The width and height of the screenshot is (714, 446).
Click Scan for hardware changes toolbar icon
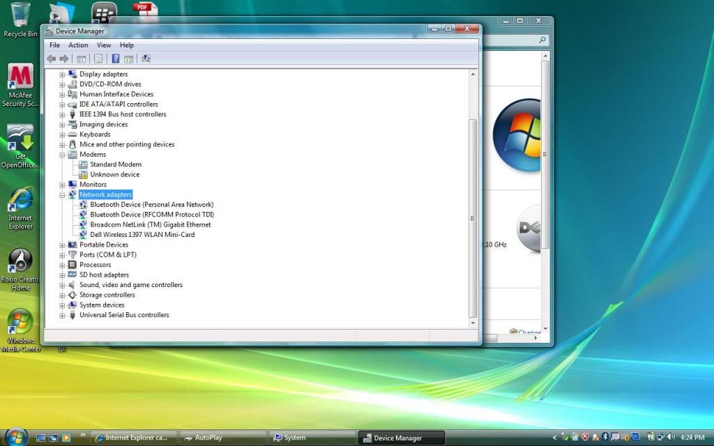(146, 59)
